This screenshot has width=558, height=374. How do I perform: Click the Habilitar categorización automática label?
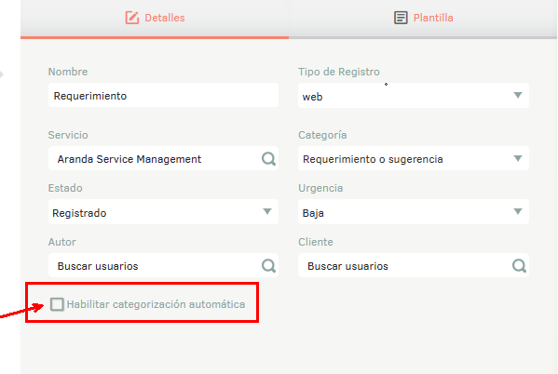pyautogui.click(x=156, y=304)
